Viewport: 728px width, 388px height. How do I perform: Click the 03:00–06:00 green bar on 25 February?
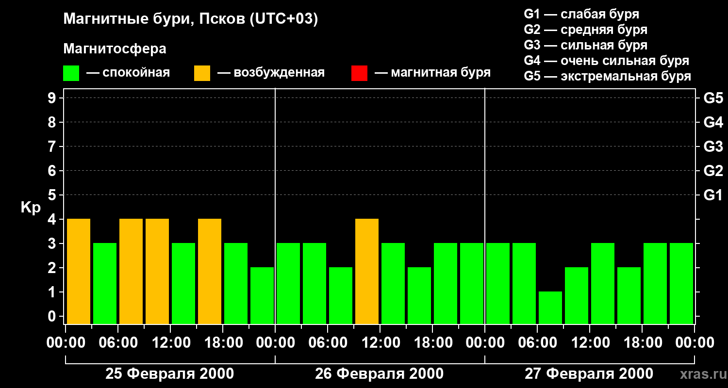coord(105,284)
